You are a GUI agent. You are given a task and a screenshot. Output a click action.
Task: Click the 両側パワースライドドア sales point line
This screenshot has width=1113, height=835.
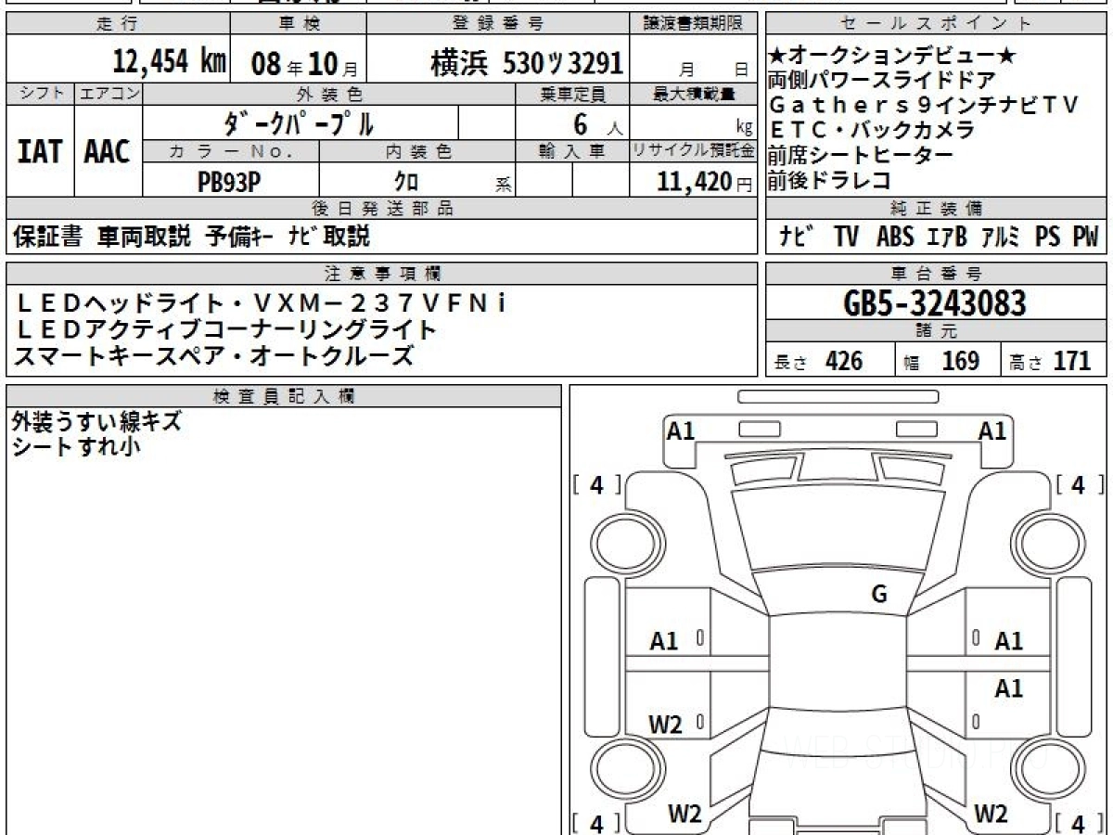coord(882,81)
